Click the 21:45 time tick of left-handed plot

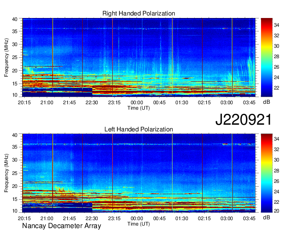(x=69, y=218)
